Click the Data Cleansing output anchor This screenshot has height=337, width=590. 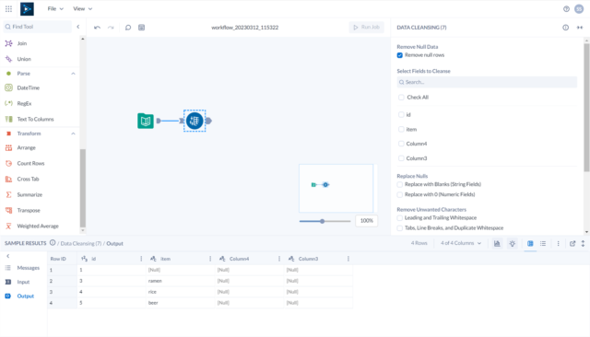coord(209,121)
